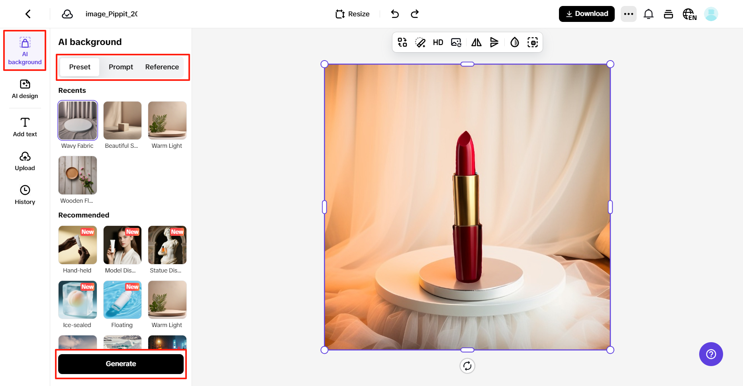Switch to the Prompt tab
The width and height of the screenshot is (743, 386).
(121, 67)
